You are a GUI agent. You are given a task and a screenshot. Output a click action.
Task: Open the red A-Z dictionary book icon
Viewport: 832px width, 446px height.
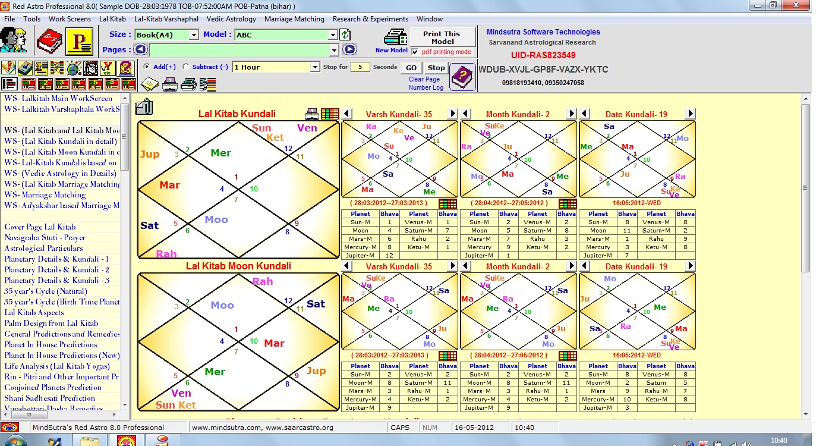click(49, 42)
